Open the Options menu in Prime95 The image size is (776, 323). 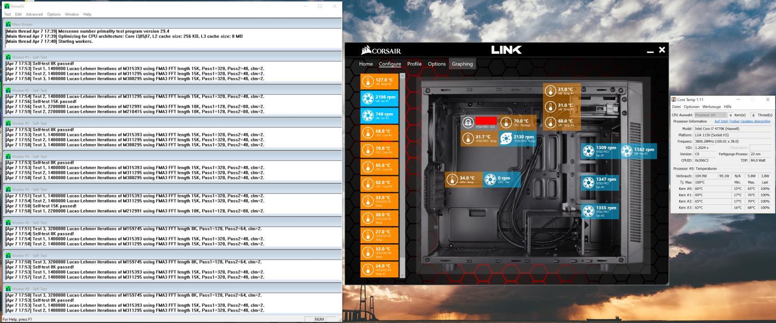[x=54, y=14]
